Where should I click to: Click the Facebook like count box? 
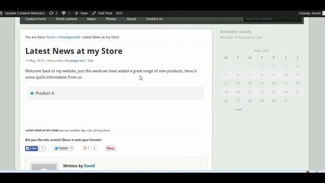[x=42, y=148]
